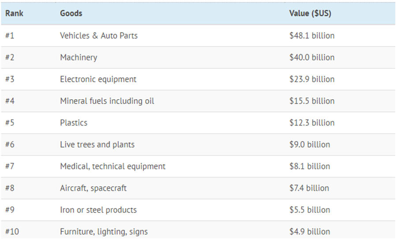Select Mineral fuels including oil text
397x239 pixels.
click(107, 101)
